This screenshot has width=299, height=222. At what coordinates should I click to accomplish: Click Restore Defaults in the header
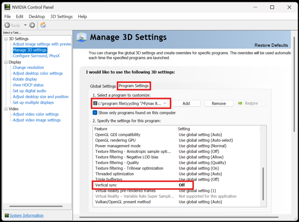click(x=271, y=45)
